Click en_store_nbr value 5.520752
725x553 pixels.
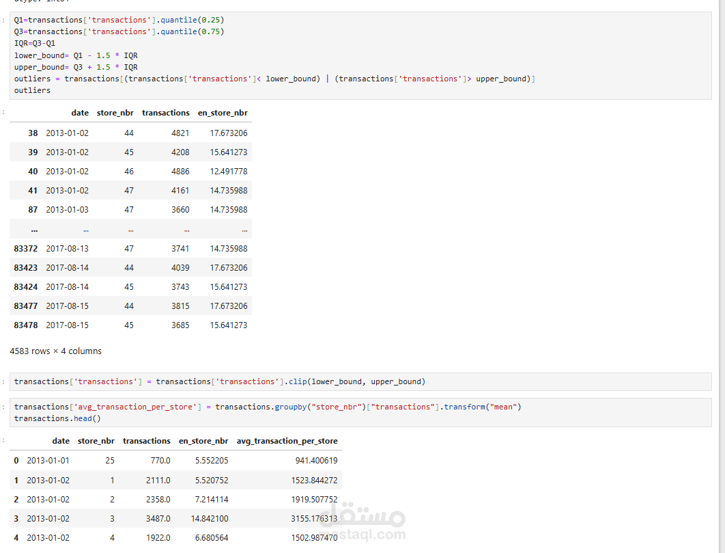212,481
